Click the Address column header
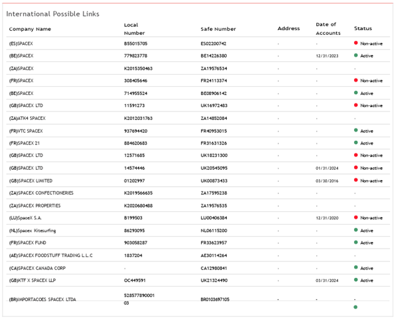This screenshot has width=397, height=319. click(x=289, y=28)
